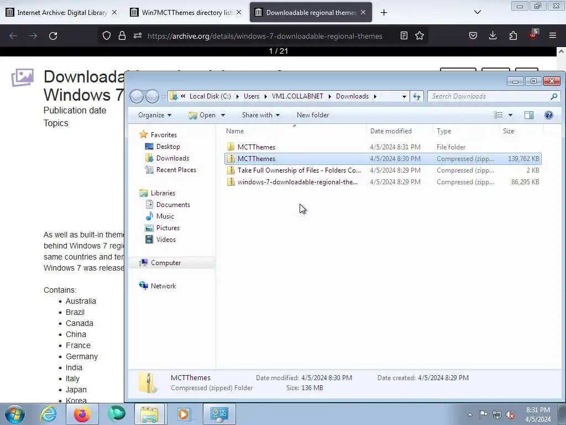The image size is (566, 425).
Task: Select Take Full Ownership of Files zip
Action: point(382,170)
